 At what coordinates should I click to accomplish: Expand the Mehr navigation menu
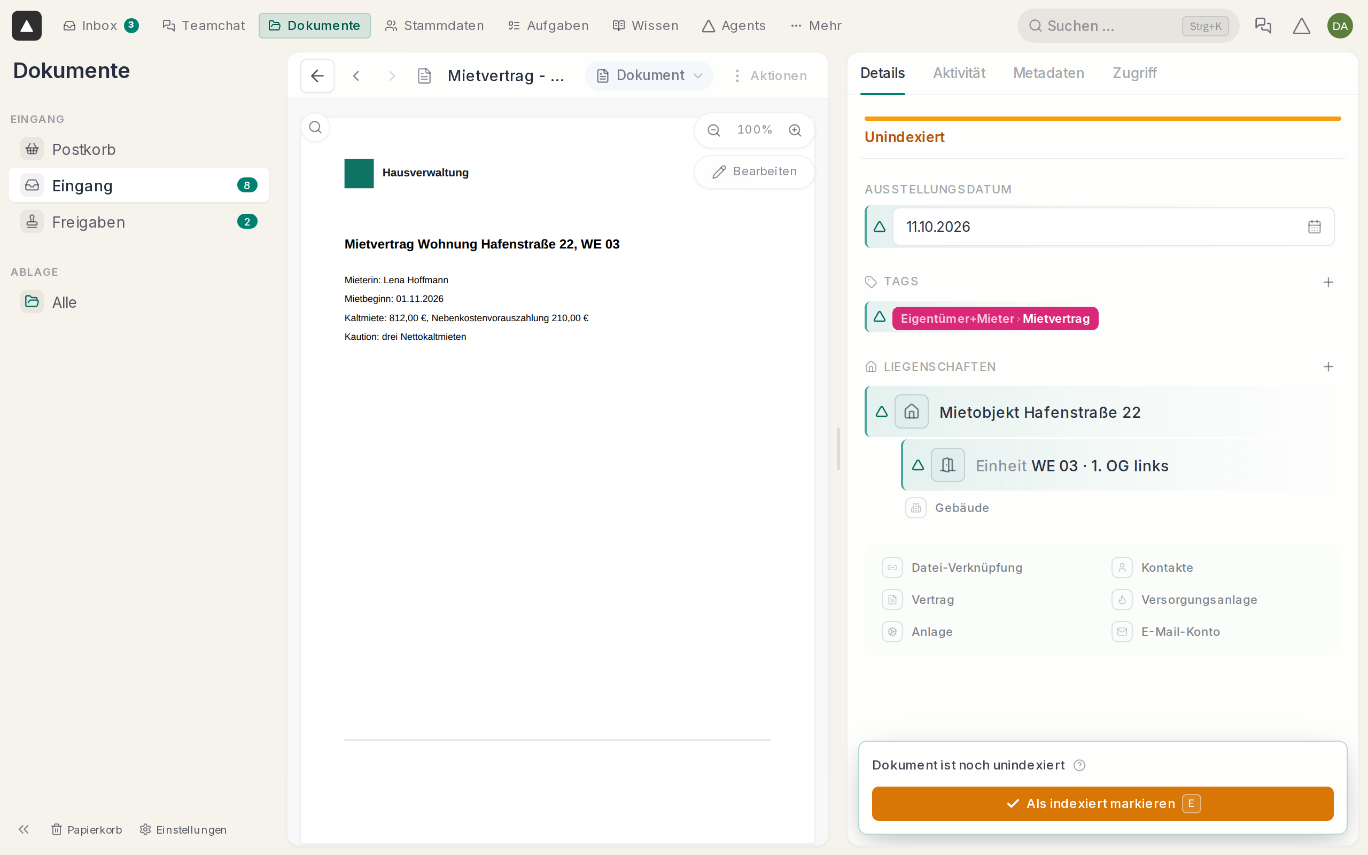(x=817, y=26)
